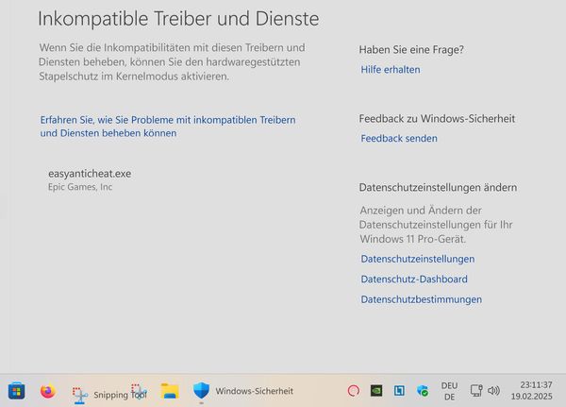Click the Haben Sie eine Frage? heading
This screenshot has height=407, width=566.
(x=411, y=49)
